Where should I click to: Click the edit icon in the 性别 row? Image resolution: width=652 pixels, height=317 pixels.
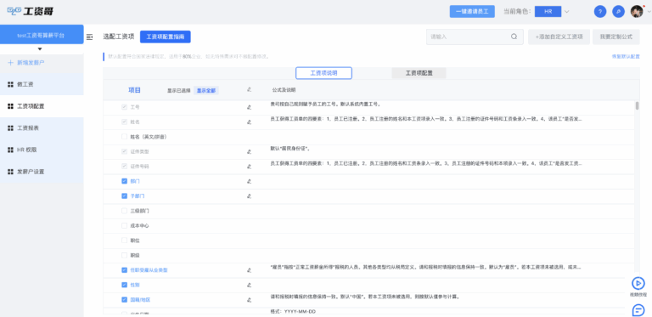[249, 285]
